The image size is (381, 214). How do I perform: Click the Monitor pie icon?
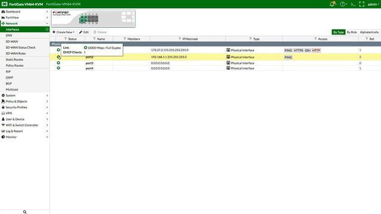click(3, 137)
